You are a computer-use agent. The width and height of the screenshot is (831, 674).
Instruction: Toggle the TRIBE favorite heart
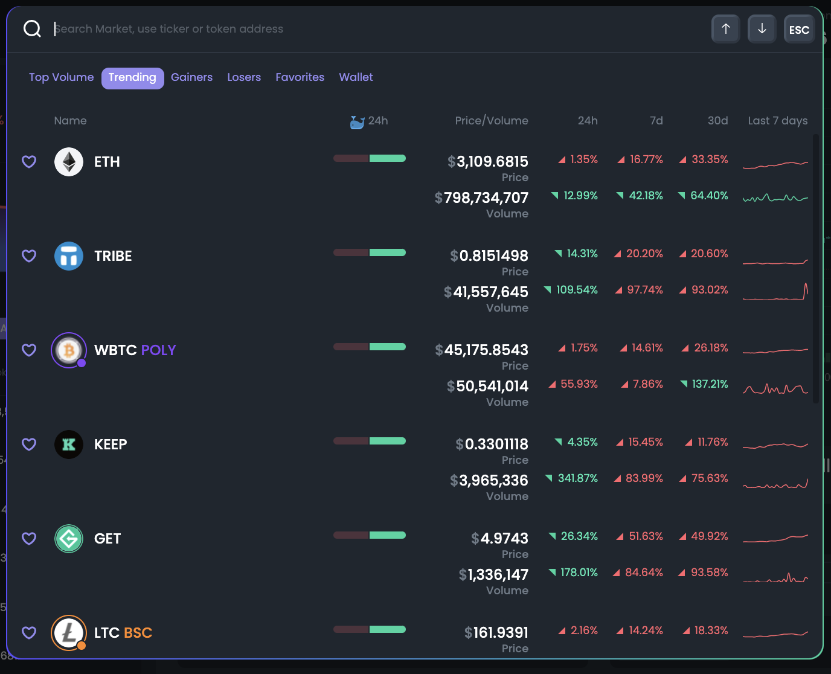29,256
